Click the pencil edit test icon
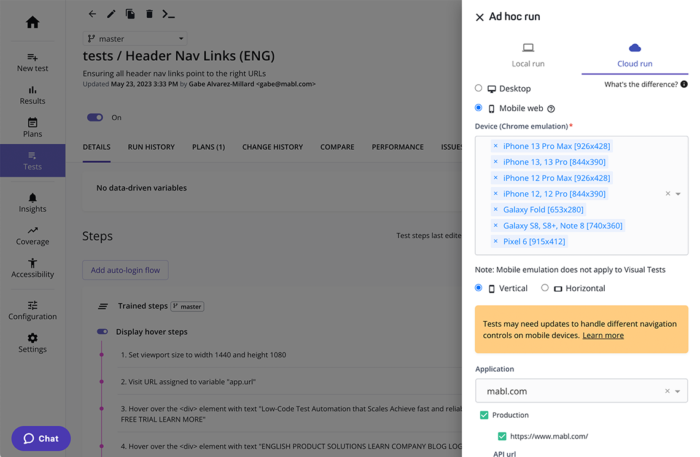This screenshot has height=457, width=700. tap(111, 14)
